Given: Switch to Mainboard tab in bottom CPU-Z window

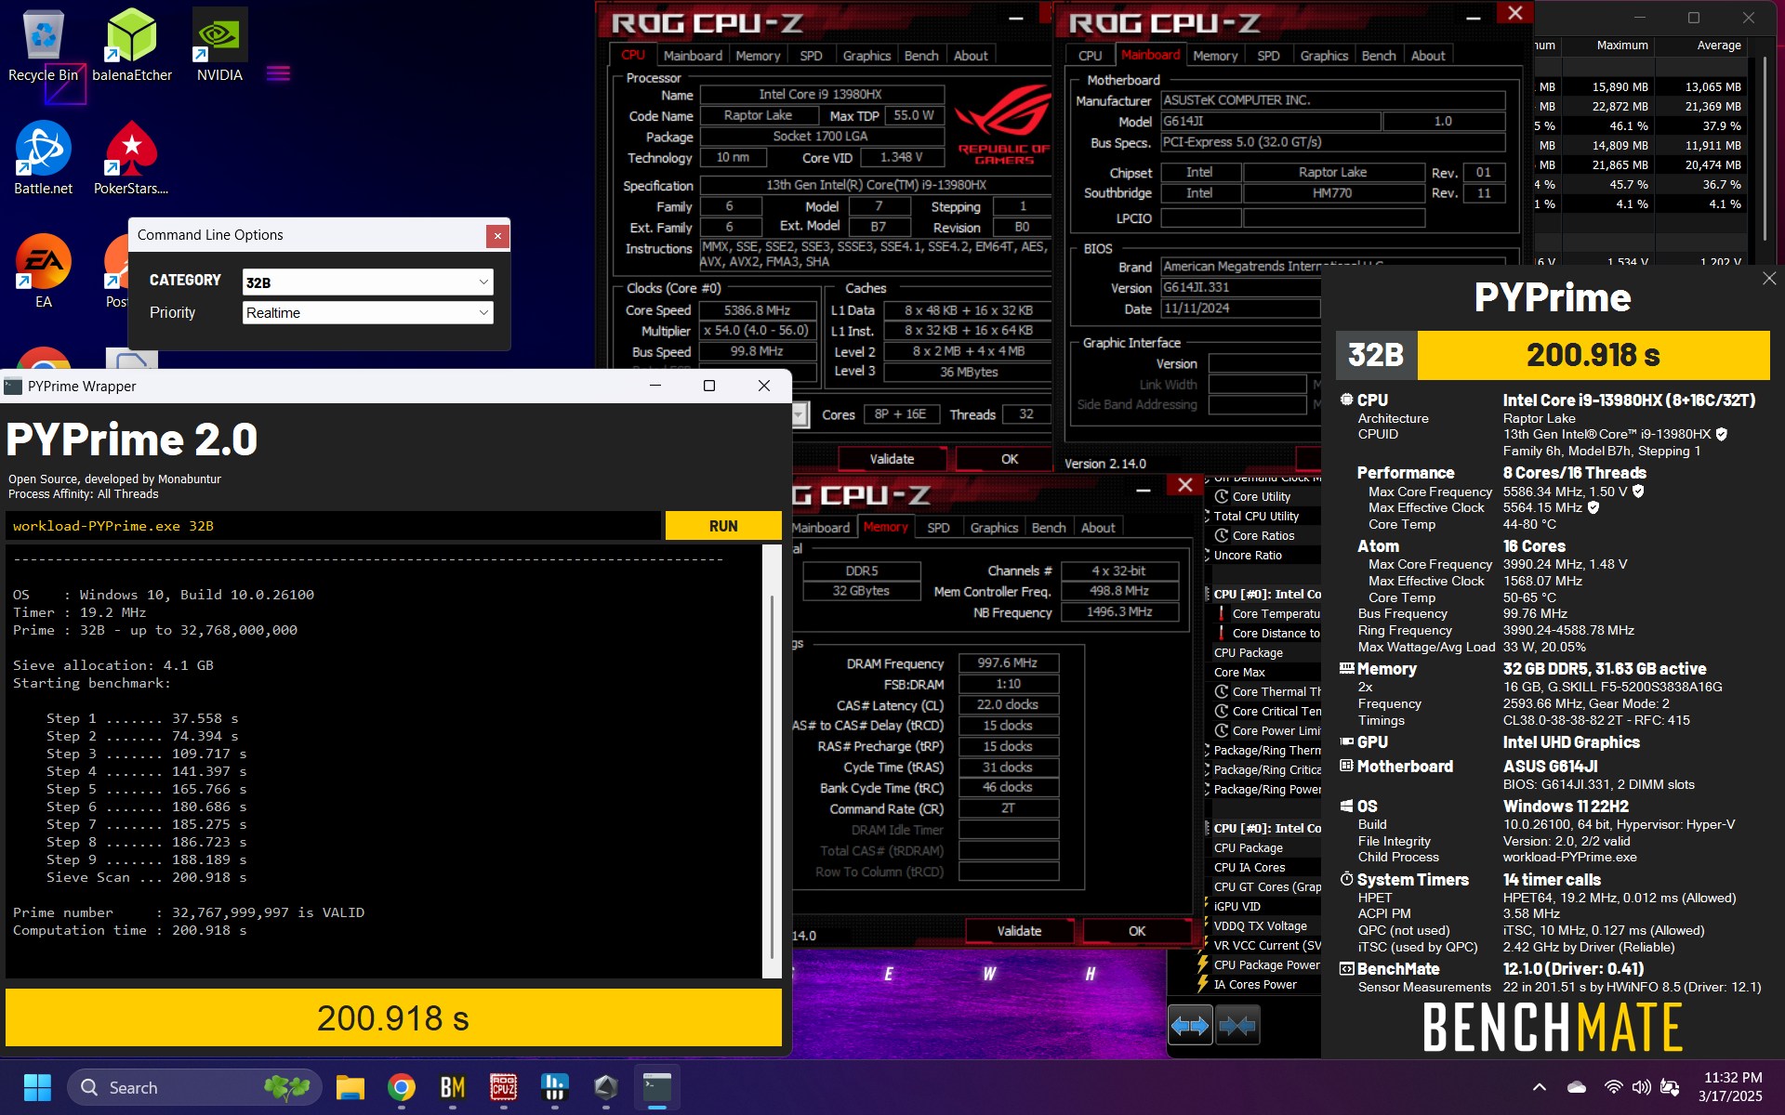Looking at the screenshot, I should coord(821,528).
